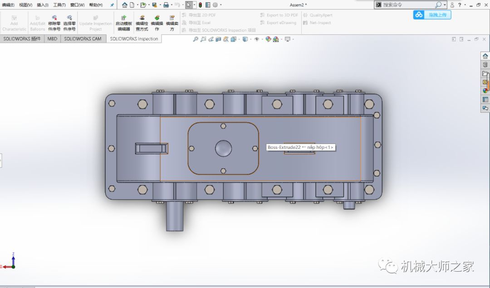The height and width of the screenshot is (288, 490).
Task: Expand the Help question mark dropdown arrow
Action: [x=465, y=5]
